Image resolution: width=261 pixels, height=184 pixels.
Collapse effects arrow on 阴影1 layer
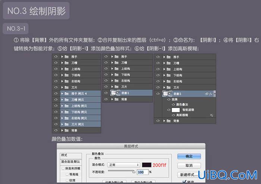coord(215,93)
